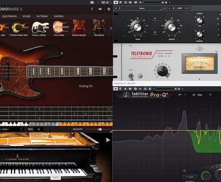Image resolution: width=221 pixels, height=182 pixels.
Task: Click the RELEASE knob
Action: (x=199, y=34)
